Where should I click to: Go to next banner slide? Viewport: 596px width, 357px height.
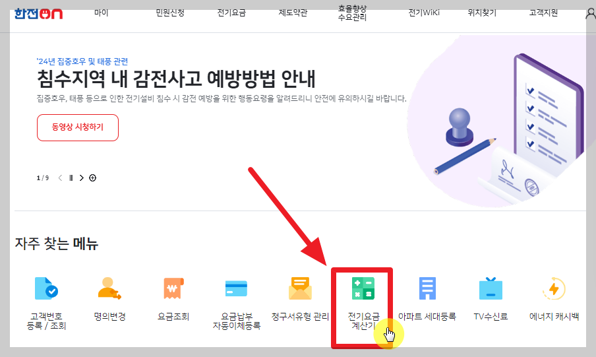point(81,178)
